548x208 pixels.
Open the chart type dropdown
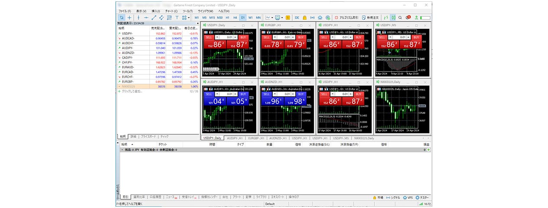click(269, 18)
